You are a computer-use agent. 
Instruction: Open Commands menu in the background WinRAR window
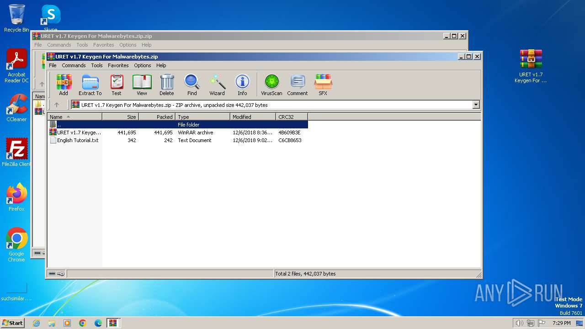[59, 45]
